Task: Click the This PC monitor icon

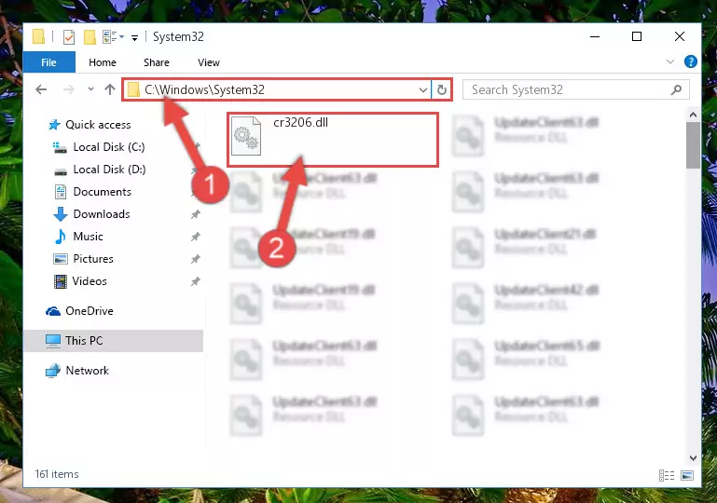Action: [53, 341]
